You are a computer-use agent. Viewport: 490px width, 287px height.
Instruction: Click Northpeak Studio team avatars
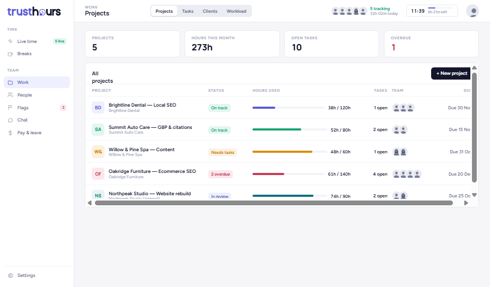(400, 196)
